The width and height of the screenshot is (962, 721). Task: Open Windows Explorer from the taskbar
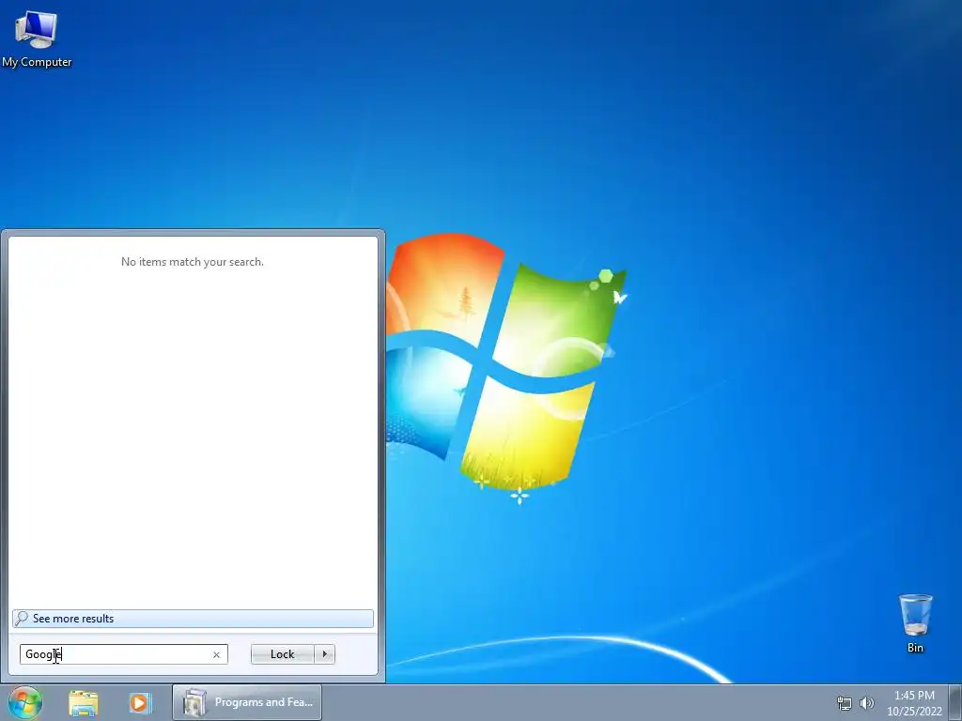tap(84, 702)
